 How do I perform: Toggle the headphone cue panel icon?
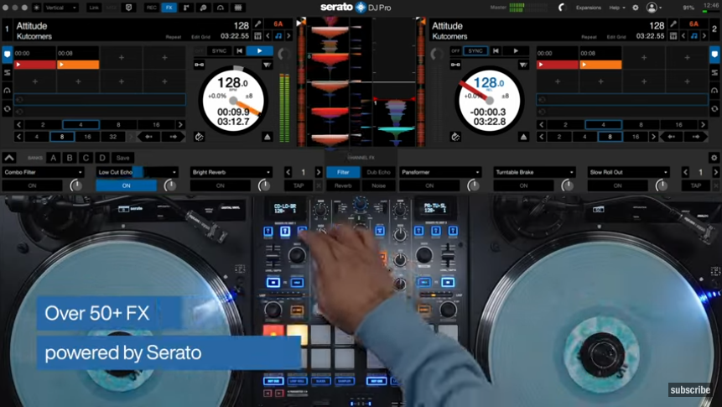coord(221,8)
